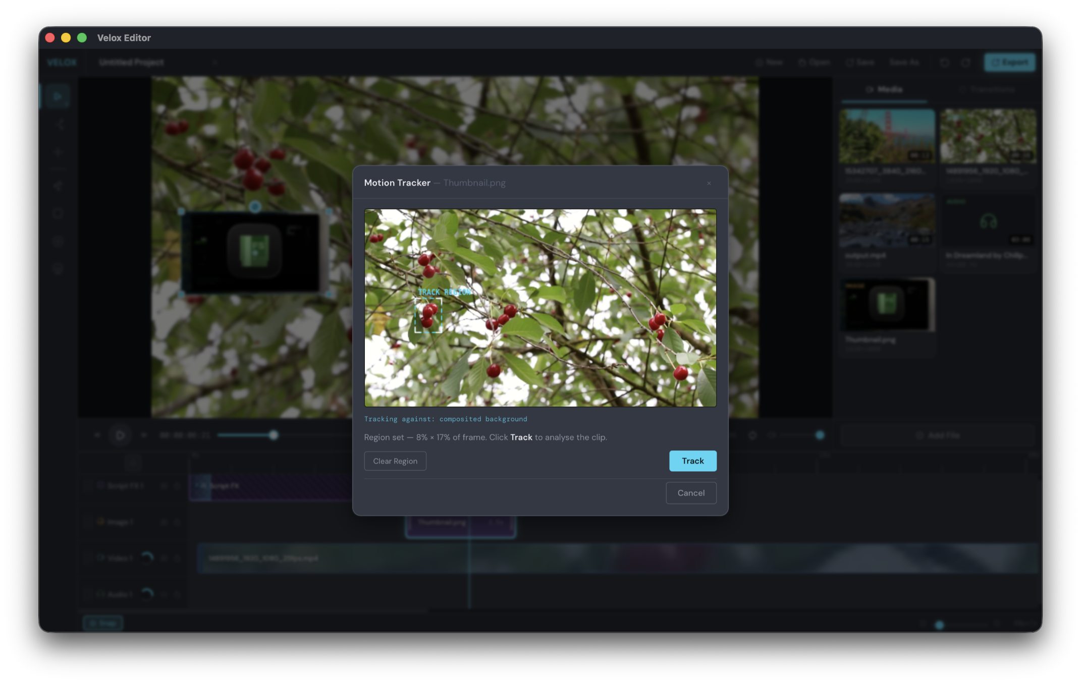The height and width of the screenshot is (684, 1081).
Task: Click the timeline zoom slider handle at the bottom right
Action: (x=939, y=625)
